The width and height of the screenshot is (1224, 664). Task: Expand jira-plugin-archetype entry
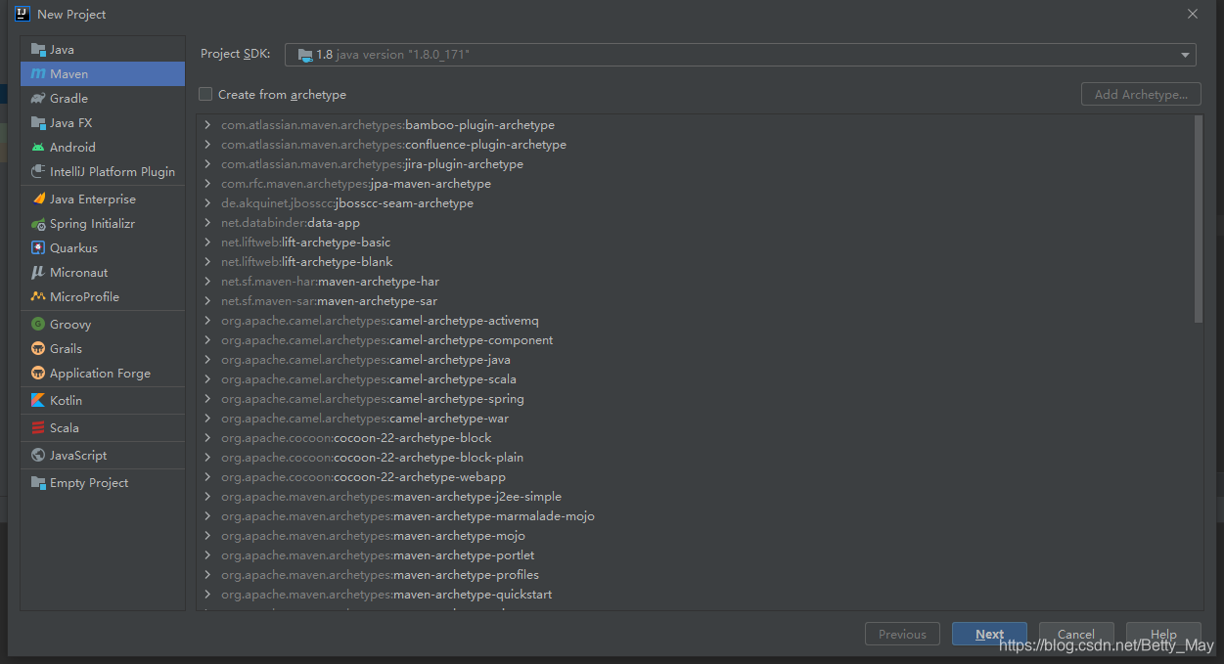point(207,164)
